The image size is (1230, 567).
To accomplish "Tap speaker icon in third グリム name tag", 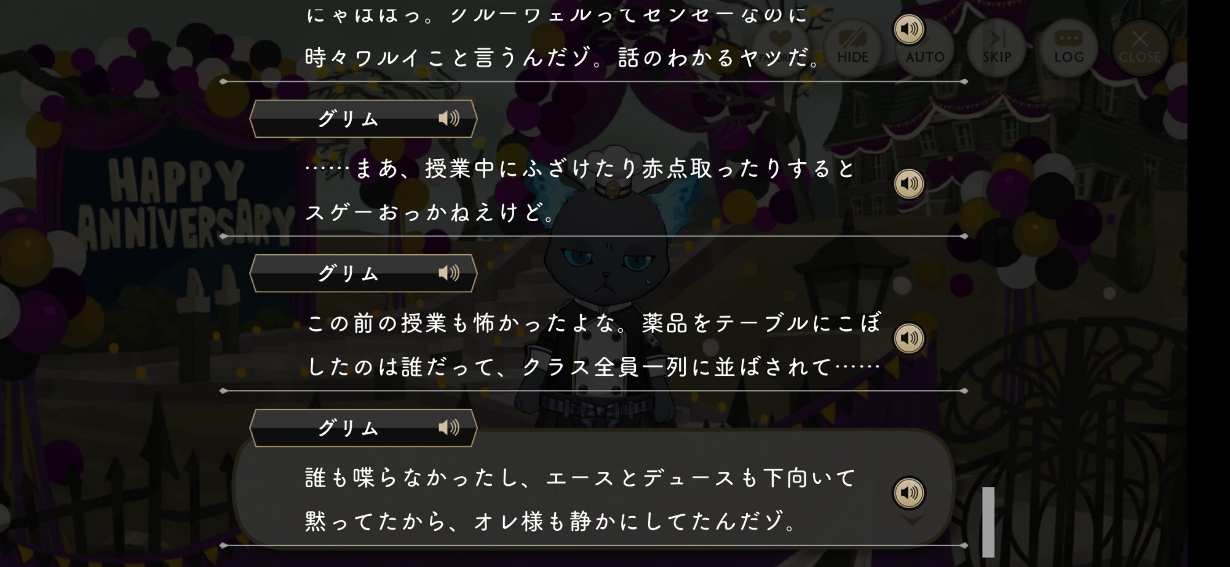I will point(449,427).
